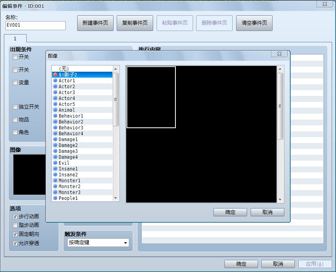Click 新建事件页 button

96,23
